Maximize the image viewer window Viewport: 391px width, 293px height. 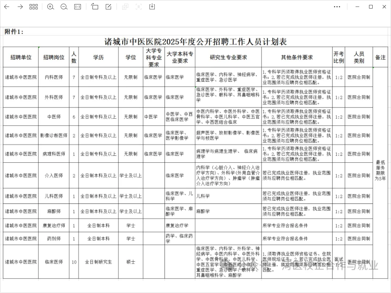coord(371,7)
